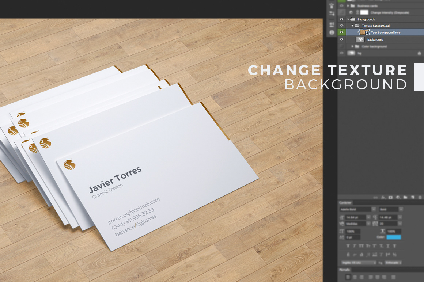Align paragraph text right

(x=361, y=277)
